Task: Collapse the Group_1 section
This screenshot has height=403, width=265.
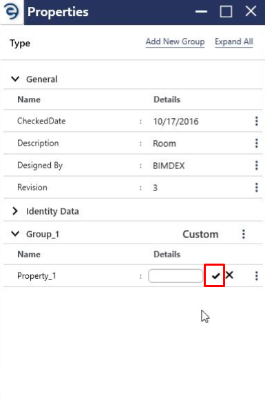Action: coord(15,234)
